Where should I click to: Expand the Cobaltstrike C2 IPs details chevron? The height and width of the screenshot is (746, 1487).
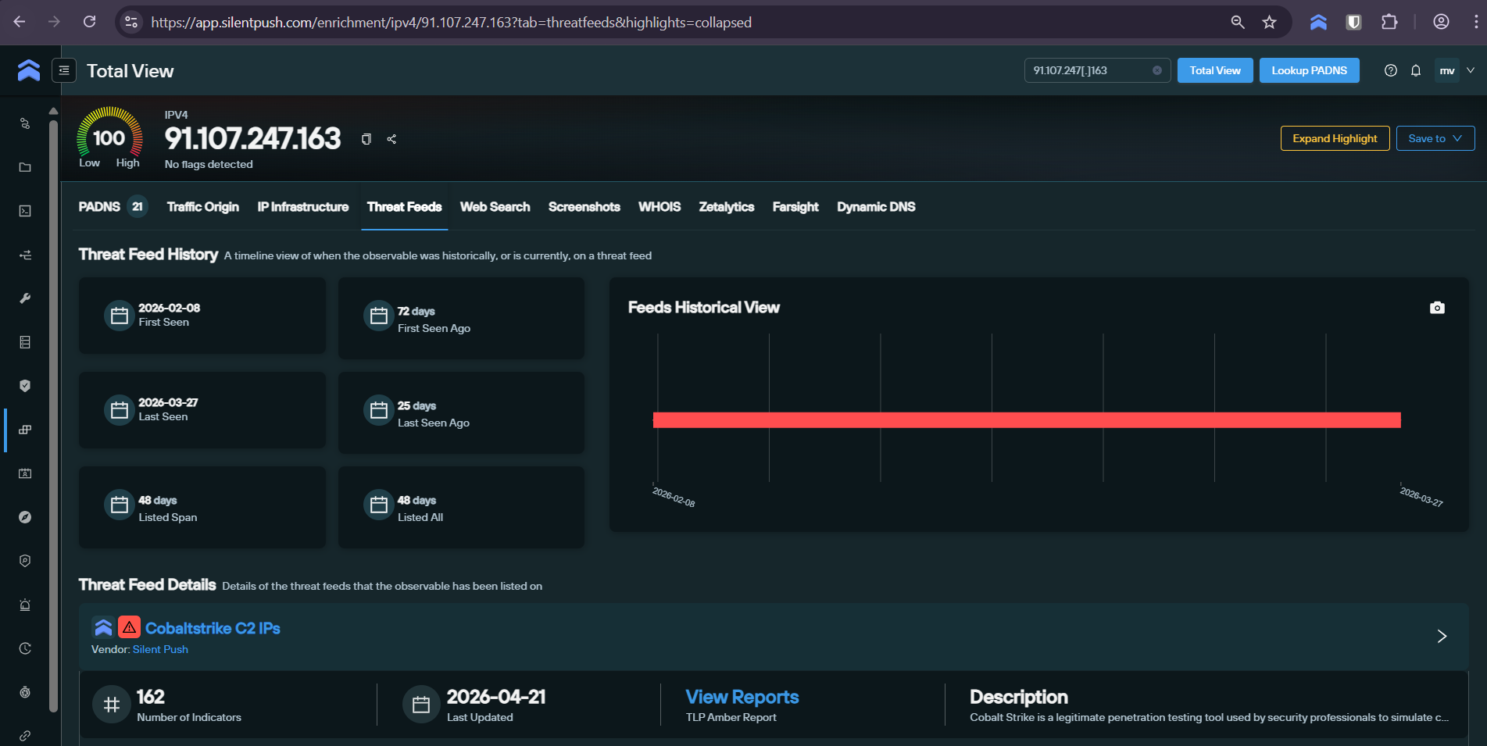(x=1442, y=636)
